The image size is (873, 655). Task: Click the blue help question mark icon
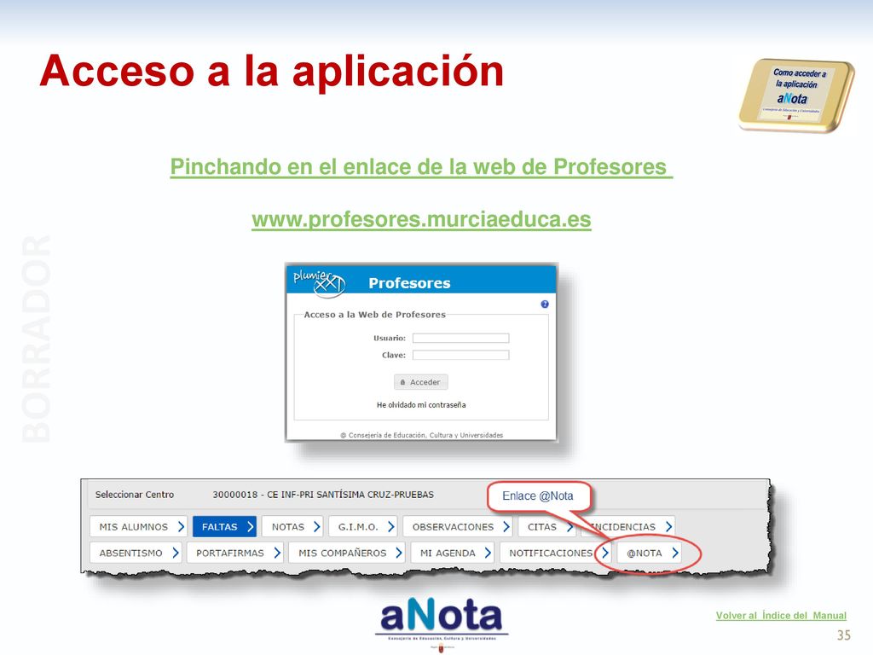(x=545, y=304)
